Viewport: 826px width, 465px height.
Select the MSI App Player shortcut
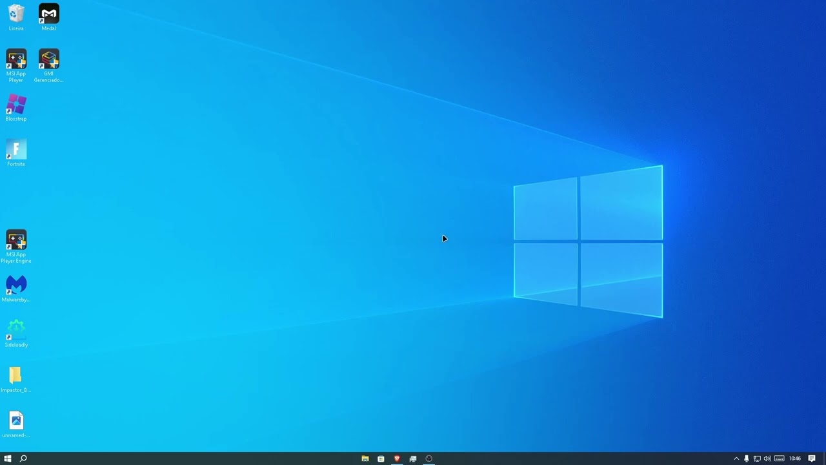click(16, 66)
